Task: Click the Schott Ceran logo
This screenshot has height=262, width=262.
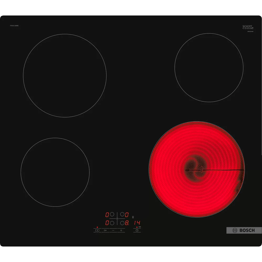Action: click(x=247, y=27)
